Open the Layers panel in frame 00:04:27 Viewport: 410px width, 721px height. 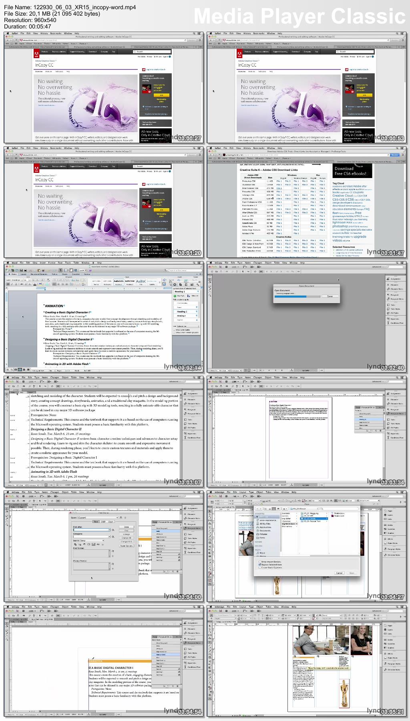(x=388, y=515)
